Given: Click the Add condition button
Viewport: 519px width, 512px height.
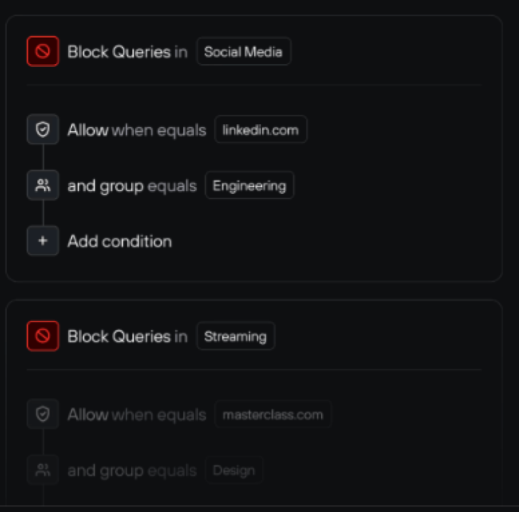Looking at the screenshot, I should click(119, 241).
